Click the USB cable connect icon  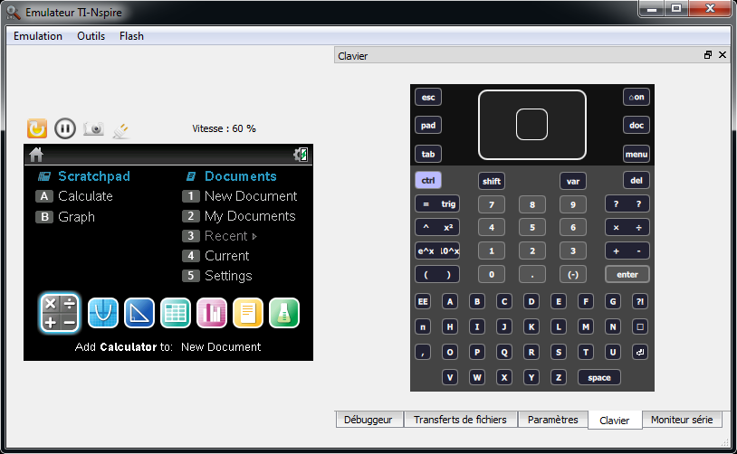coord(120,129)
